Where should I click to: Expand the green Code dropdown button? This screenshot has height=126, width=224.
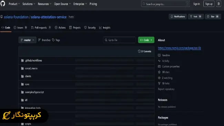(x=146, y=40)
